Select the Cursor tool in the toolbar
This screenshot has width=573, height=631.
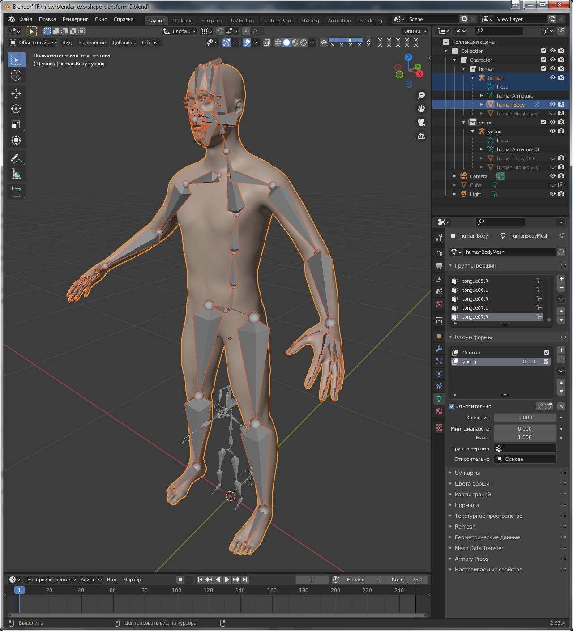coord(16,75)
